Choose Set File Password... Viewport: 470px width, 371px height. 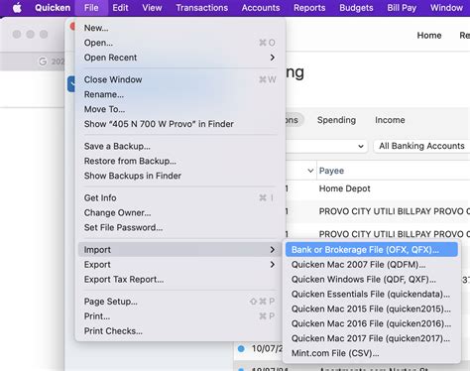click(180, 227)
